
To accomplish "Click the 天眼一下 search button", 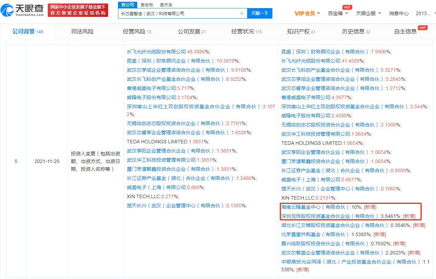I will (x=260, y=13).
